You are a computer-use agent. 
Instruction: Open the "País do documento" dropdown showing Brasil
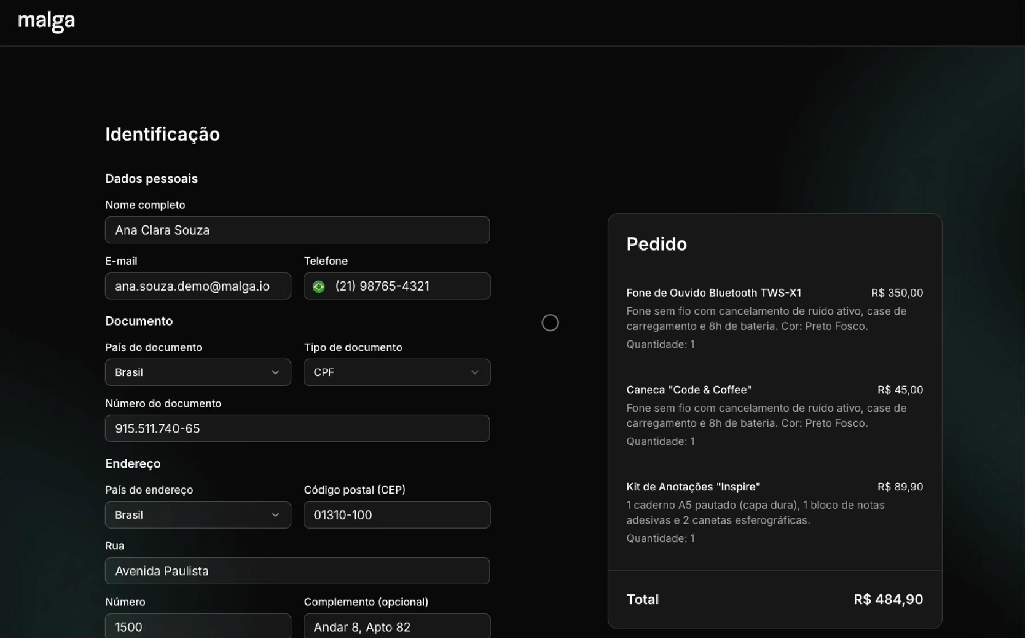click(197, 372)
